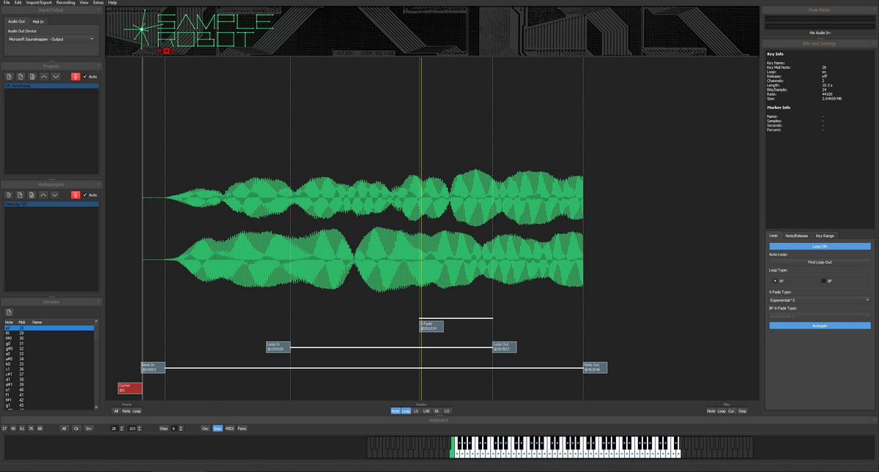Open the BF-X-Fade Type dropdown

tap(820, 316)
